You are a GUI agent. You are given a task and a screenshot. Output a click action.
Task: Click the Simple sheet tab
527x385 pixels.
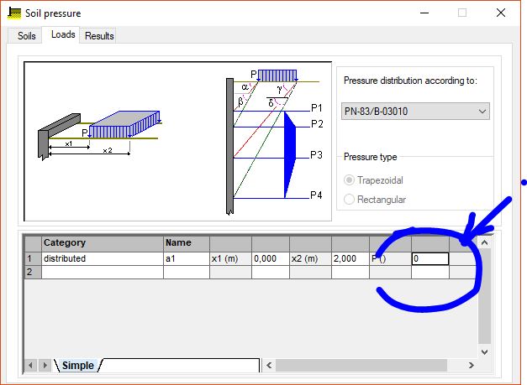tap(78, 365)
